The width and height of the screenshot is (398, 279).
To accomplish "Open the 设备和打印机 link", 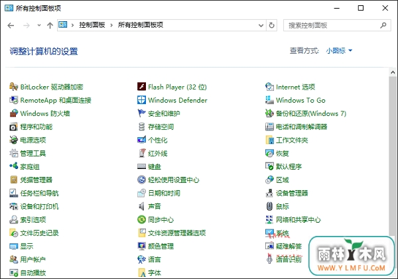I will 39,207.
